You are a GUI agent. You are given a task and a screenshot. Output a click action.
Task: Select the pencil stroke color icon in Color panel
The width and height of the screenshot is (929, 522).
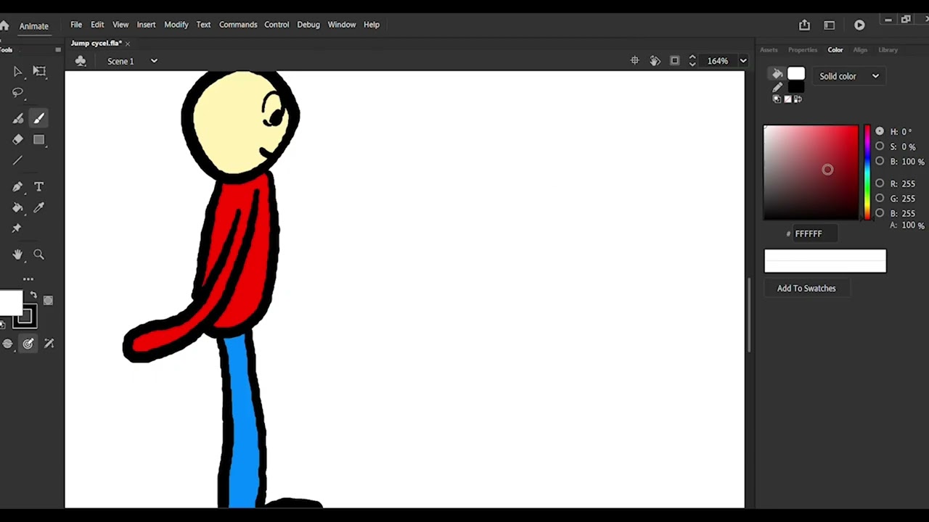pyautogui.click(x=777, y=87)
